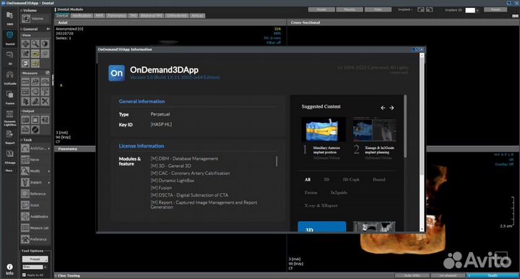
Task: Open the Fusion module in sidebar
Action: 9,98
